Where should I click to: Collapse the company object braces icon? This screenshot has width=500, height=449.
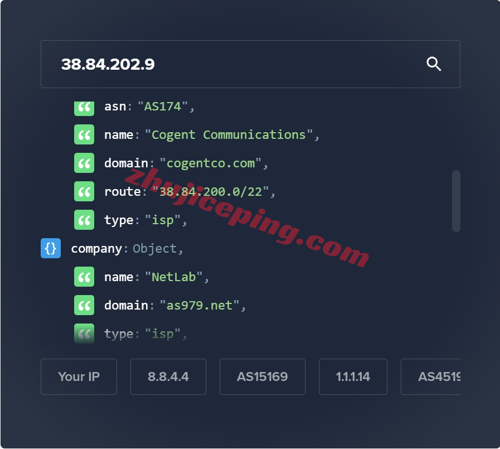click(51, 248)
